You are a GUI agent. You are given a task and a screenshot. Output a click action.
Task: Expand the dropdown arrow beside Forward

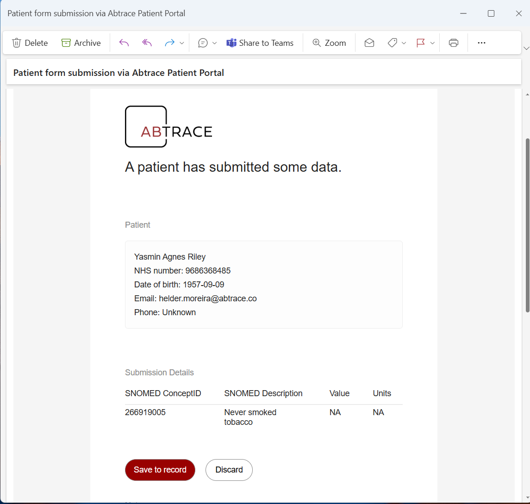[181, 43]
